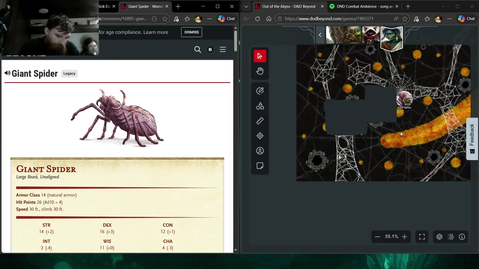Image resolution: width=479 pixels, height=269 pixels.
Task: Click the monsters URL address bar
Action: point(123,19)
